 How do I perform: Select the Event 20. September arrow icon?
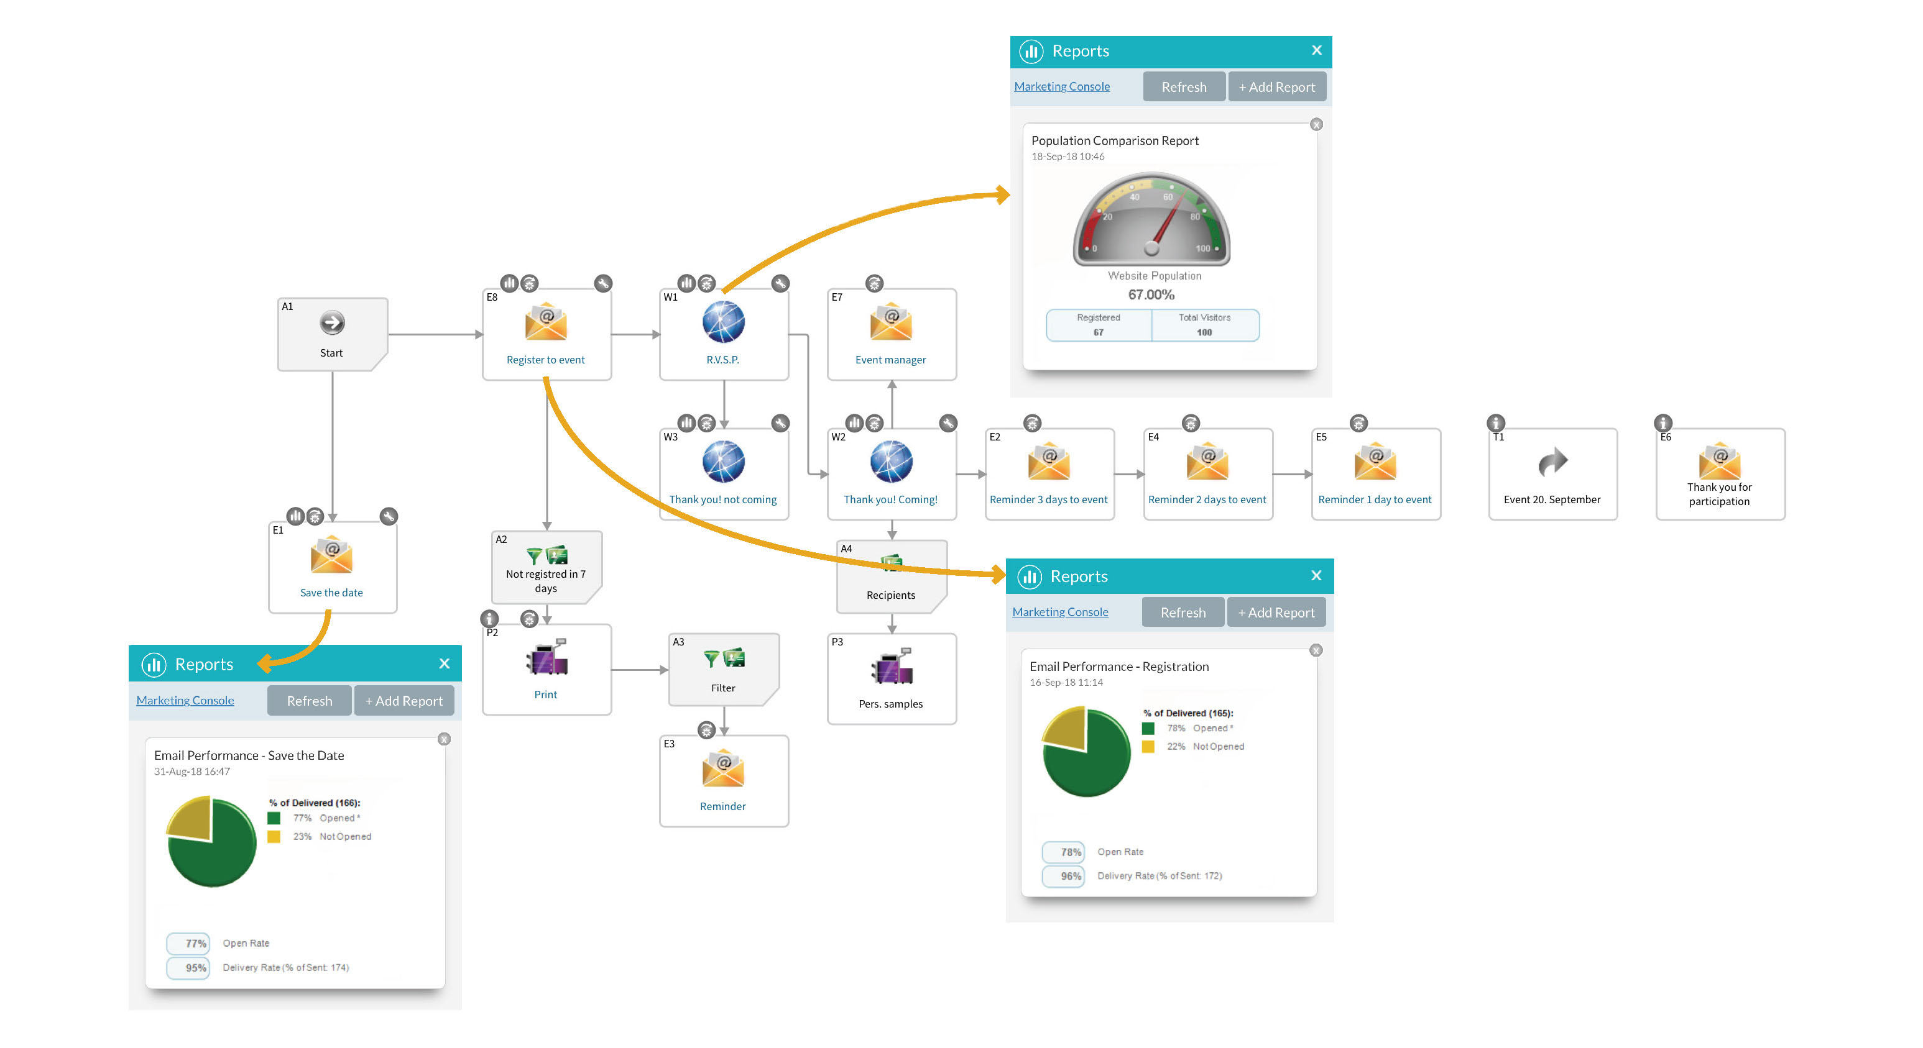coord(1552,462)
